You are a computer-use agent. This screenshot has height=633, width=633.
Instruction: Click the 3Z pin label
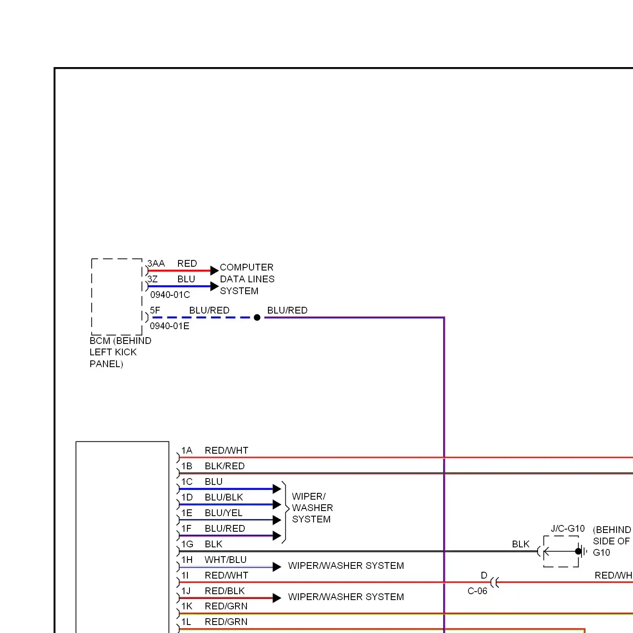pos(153,279)
